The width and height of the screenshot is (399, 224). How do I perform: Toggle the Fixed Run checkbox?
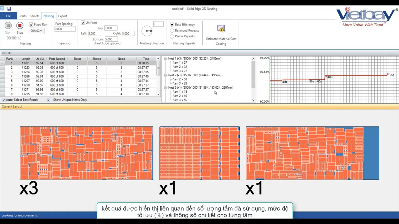[x=31, y=25]
